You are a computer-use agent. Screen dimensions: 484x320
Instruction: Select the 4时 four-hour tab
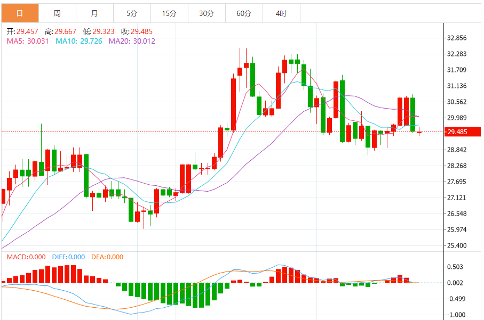click(x=281, y=13)
